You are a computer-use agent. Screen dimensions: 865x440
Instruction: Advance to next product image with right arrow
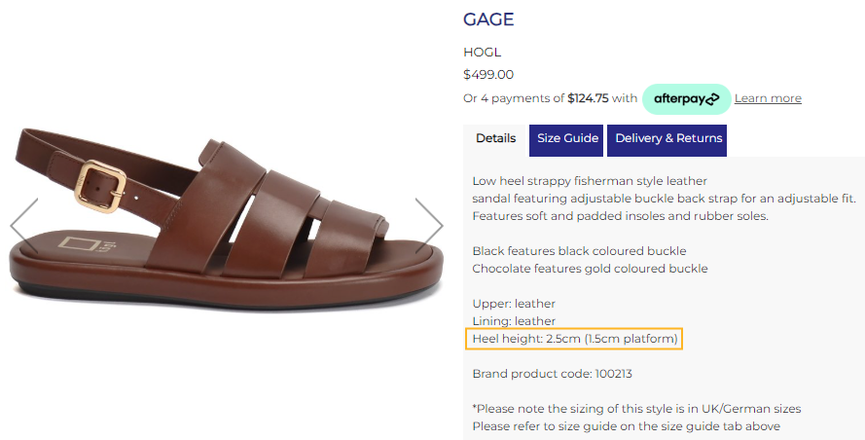pyautogui.click(x=429, y=225)
